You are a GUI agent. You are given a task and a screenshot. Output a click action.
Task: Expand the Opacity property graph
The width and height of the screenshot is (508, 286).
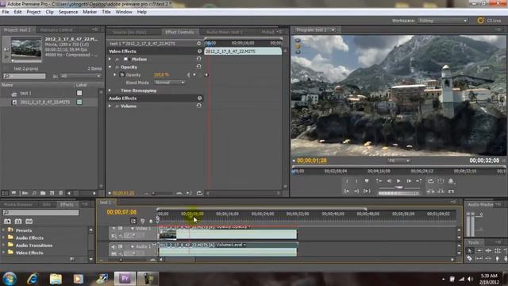114,75
